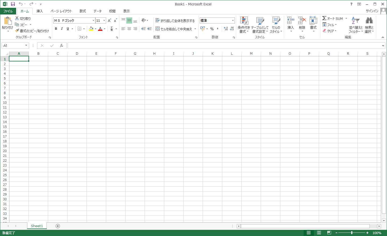Increase font size with the larger A icon
387x236 pixels.
click(x=109, y=20)
